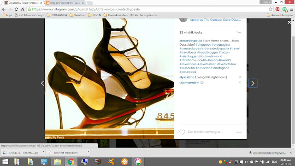Open the orange gear application on taskbar
Screen dimensions: 295x166
click(x=124, y=162)
